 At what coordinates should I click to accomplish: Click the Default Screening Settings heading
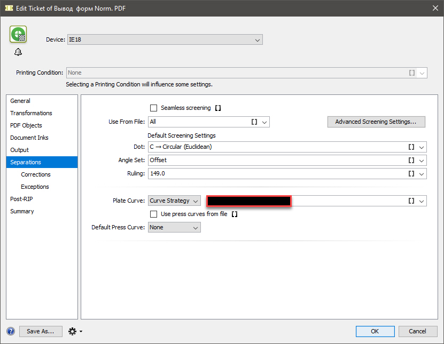182,135
